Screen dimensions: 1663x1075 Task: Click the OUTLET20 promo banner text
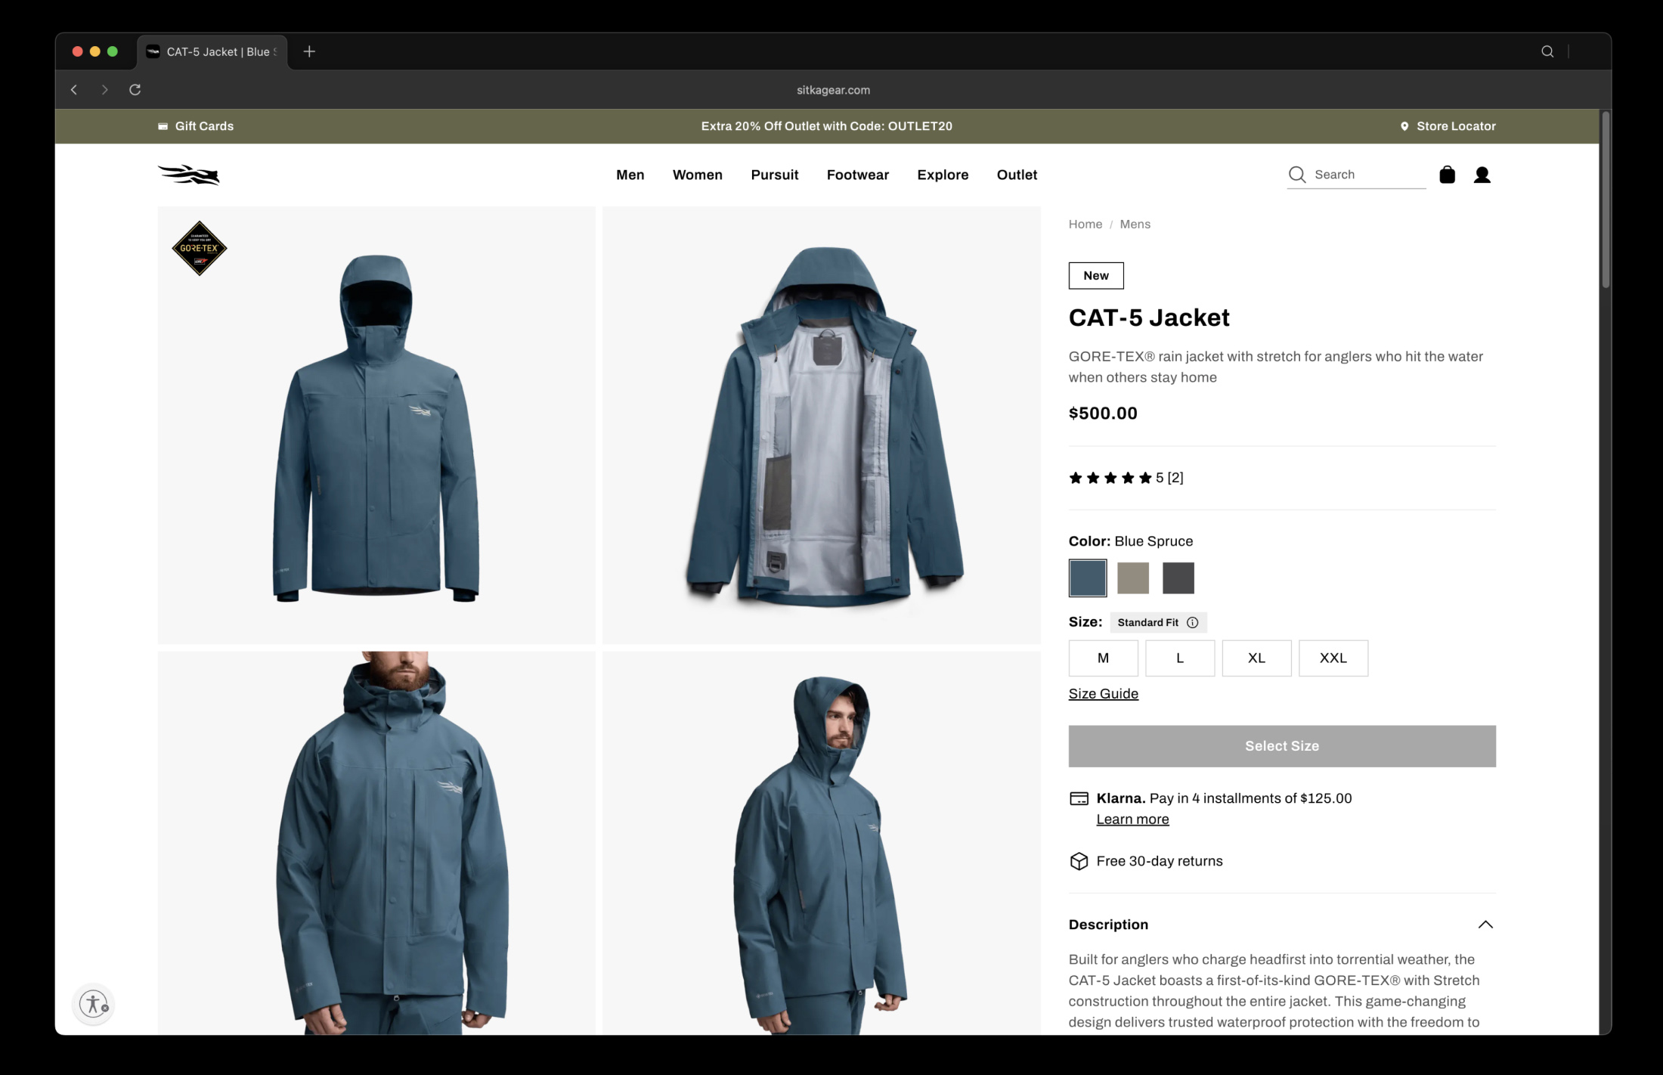tap(826, 126)
